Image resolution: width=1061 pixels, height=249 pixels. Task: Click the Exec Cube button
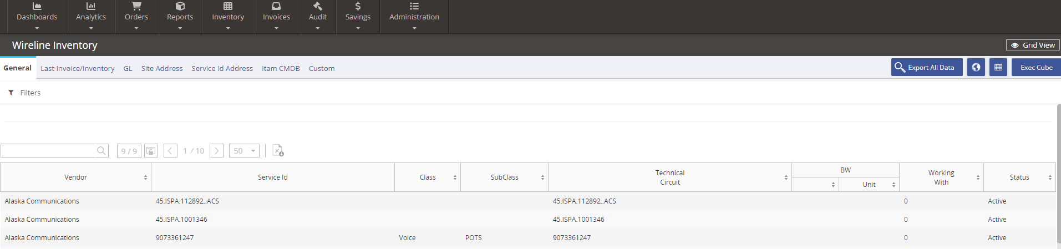(x=1036, y=67)
